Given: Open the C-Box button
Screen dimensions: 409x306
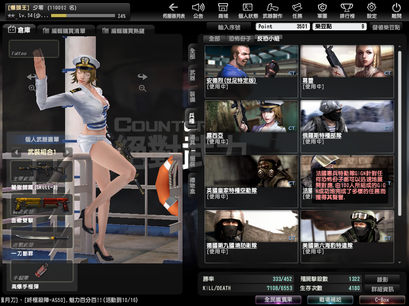Looking at the screenshot, I should click(382, 300).
